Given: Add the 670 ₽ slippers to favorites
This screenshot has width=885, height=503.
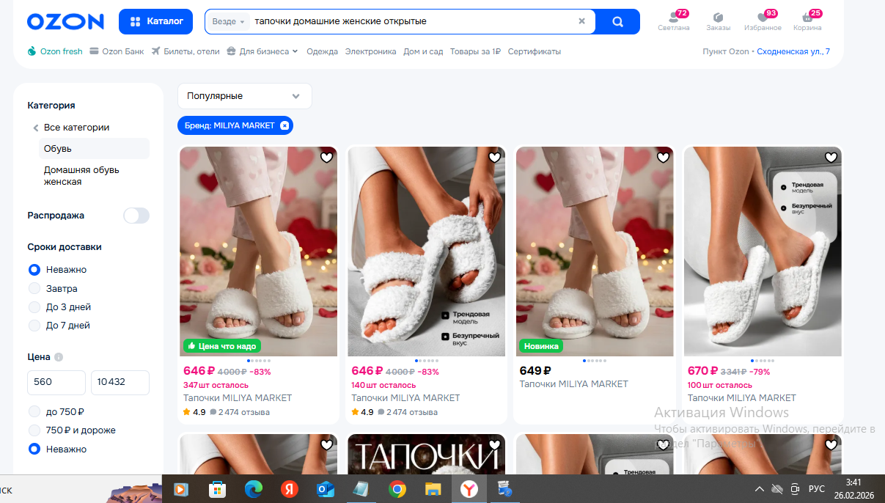Looking at the screenshot, I should point(831,158).
